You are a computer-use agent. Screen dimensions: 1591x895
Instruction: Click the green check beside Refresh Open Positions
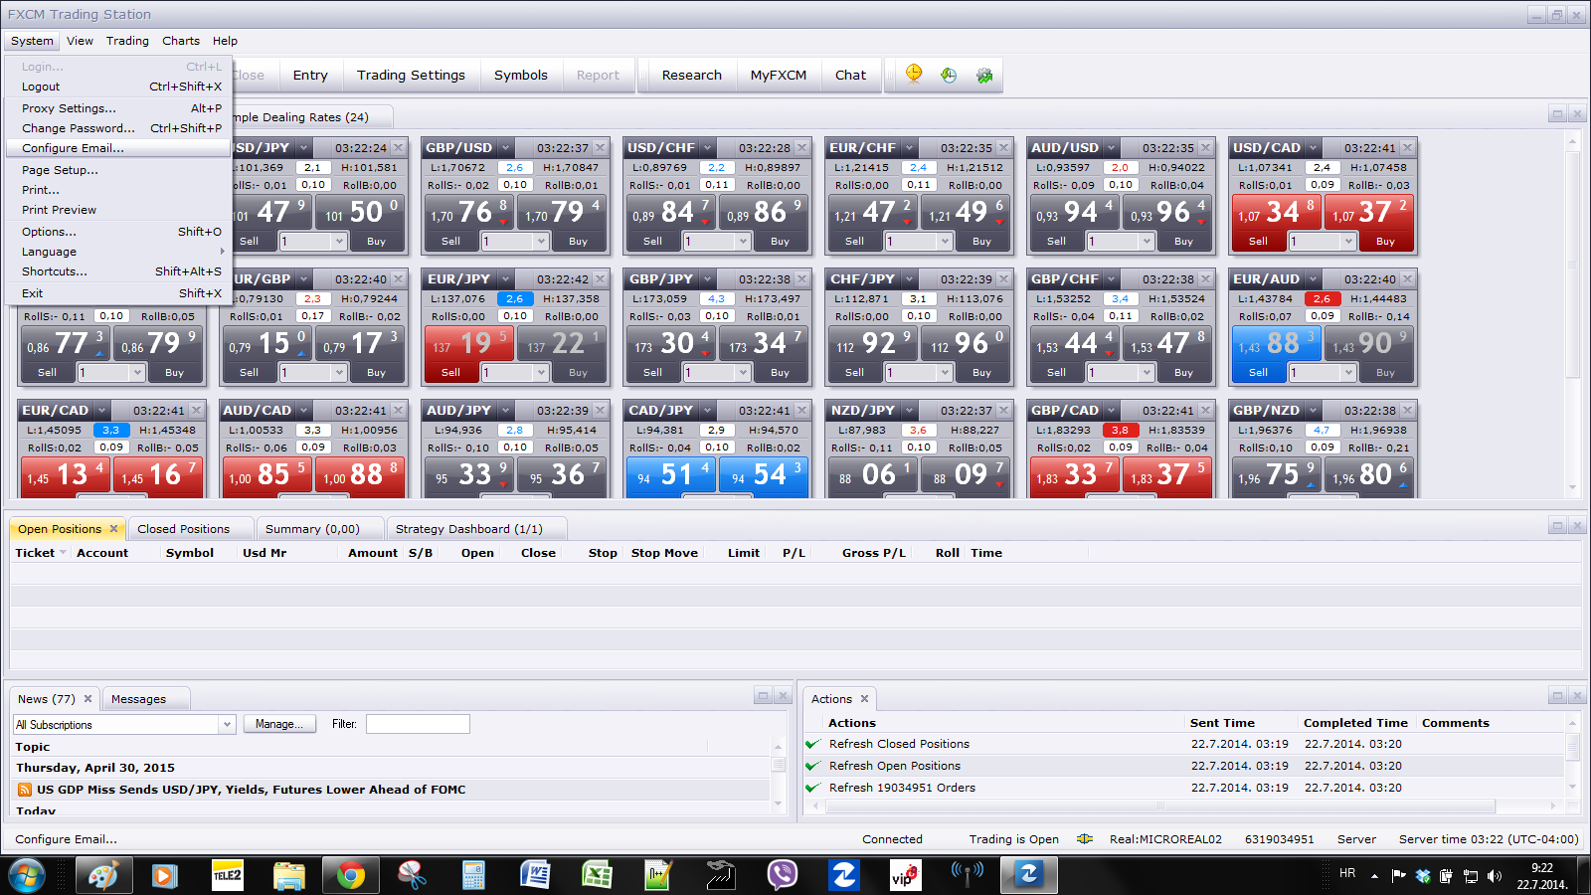click(x=813, y=766)
